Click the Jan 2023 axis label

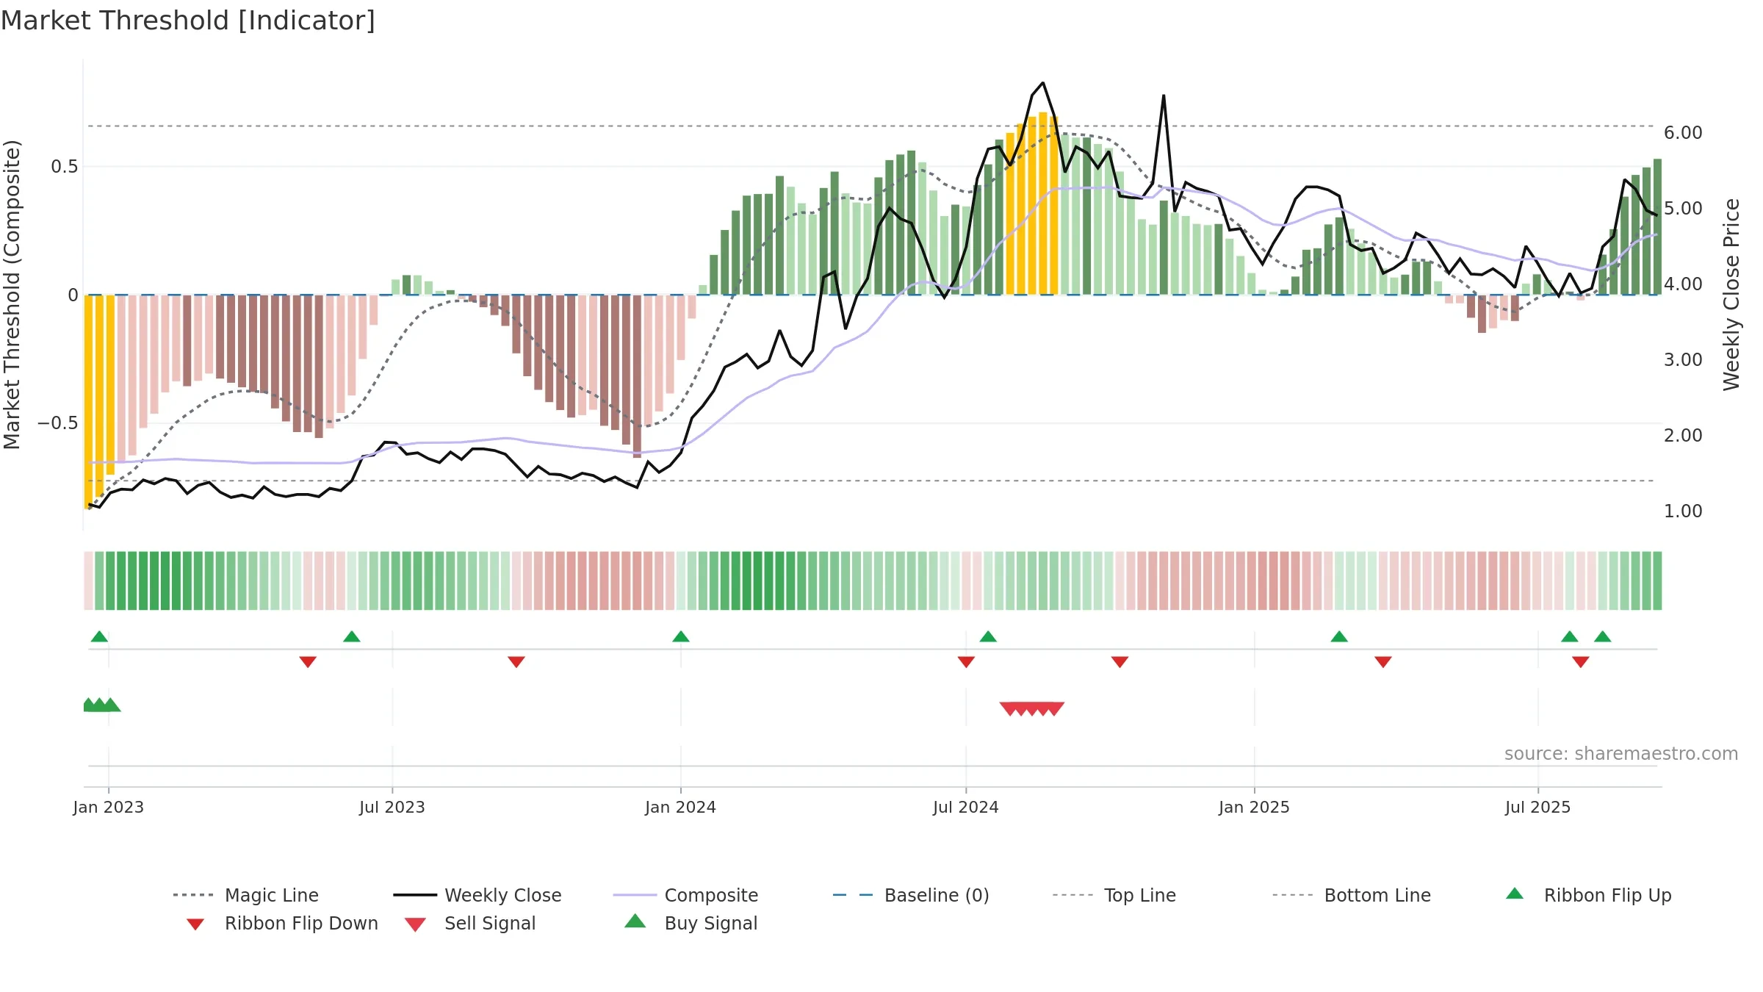pos(109,807)
